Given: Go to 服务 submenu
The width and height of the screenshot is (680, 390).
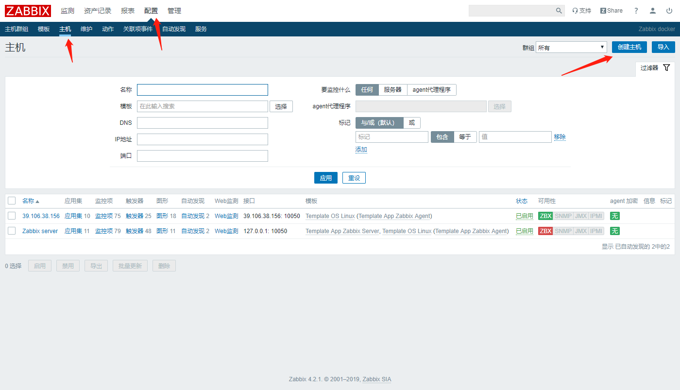Looking at the screenshot, I should (x=201, y=29).
